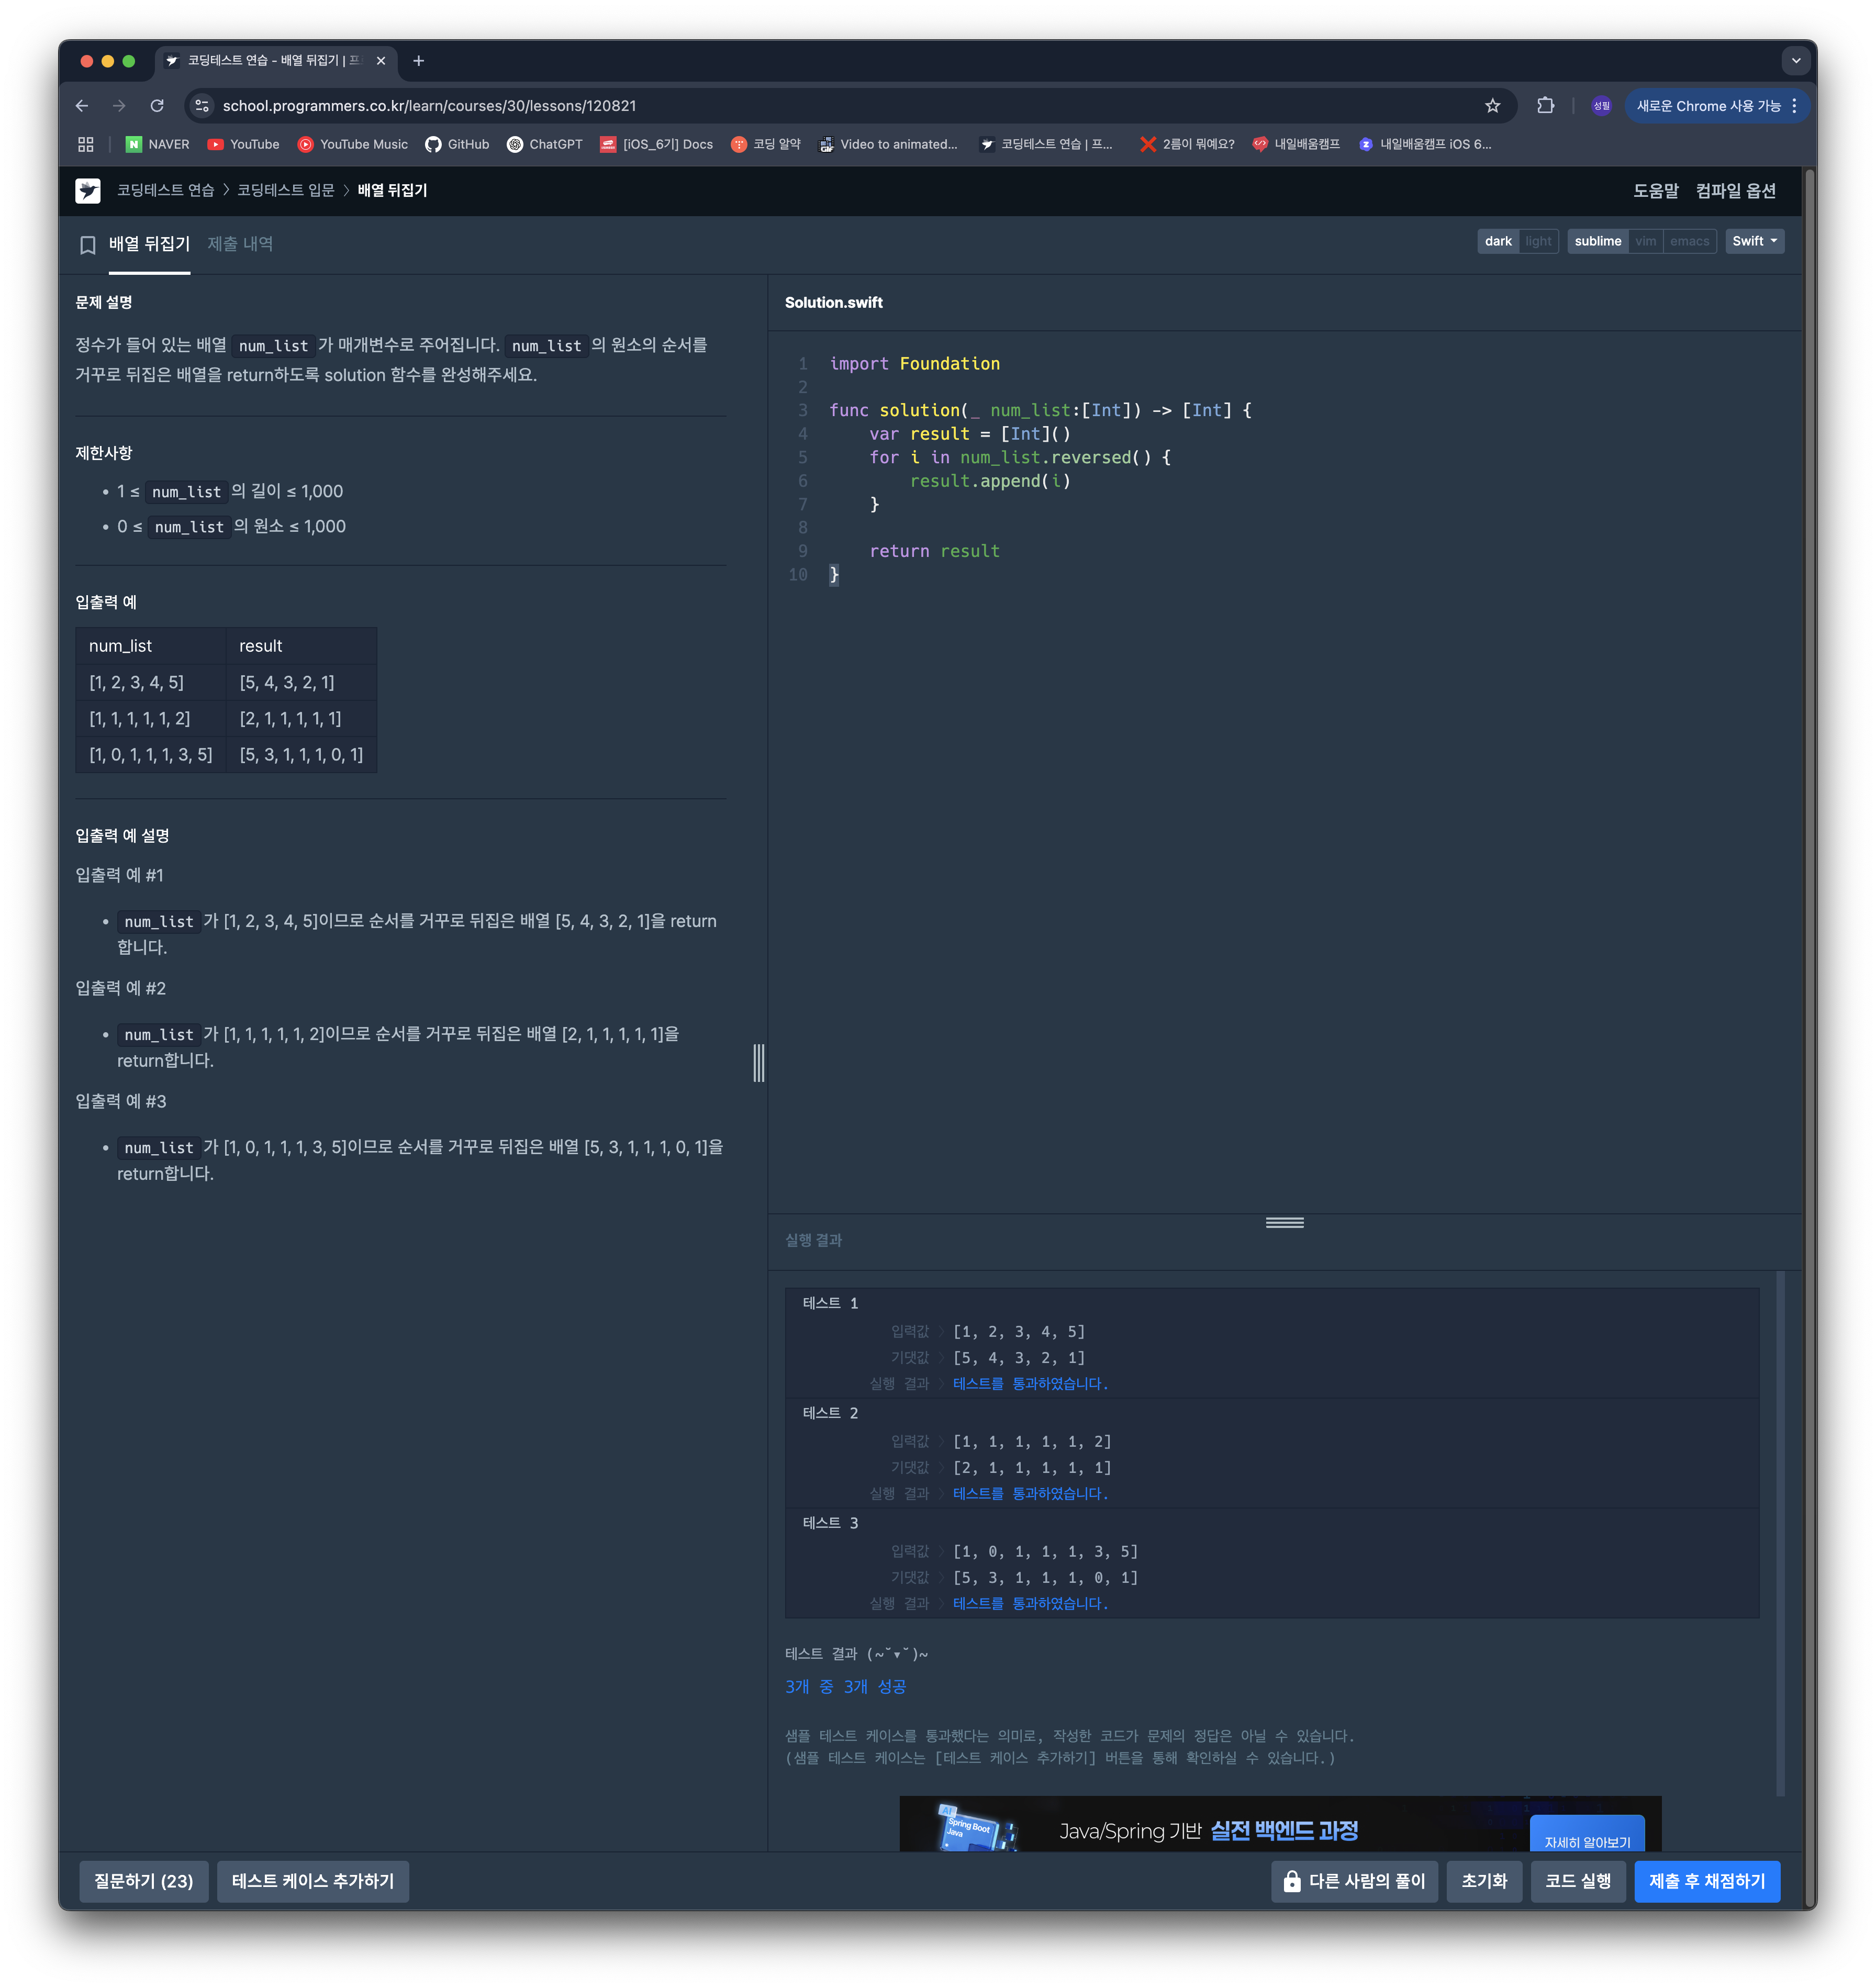Click the browser forward arrow
1876x1988 pixels.
click(119, 106)
